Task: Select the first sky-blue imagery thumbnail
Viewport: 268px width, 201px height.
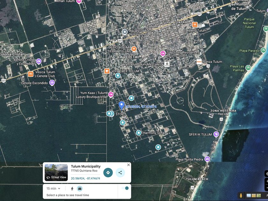Action: tap(249, 195)
